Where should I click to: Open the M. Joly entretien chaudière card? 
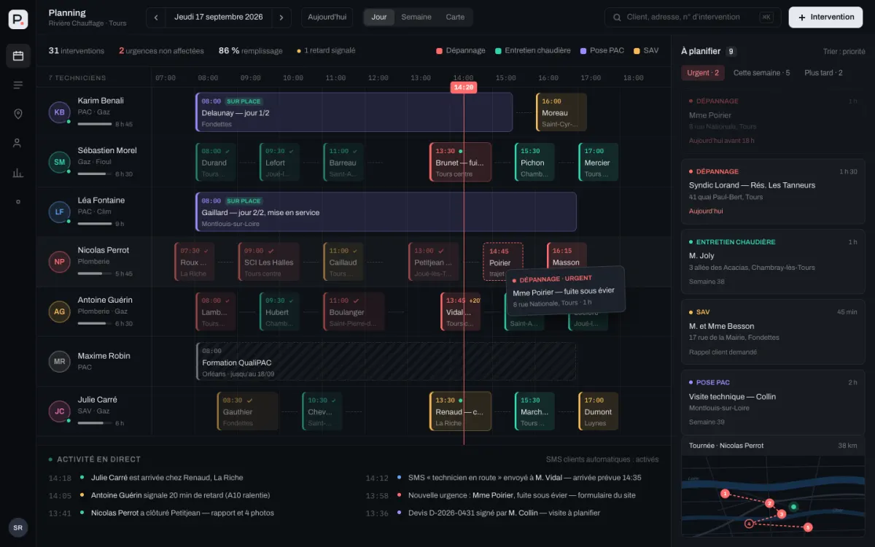[x=773, y=262]
